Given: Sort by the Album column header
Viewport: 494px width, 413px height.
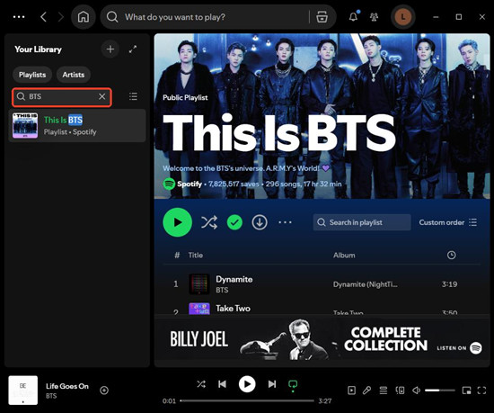Looking at the screenshot, I should click(x=344, y=256).
